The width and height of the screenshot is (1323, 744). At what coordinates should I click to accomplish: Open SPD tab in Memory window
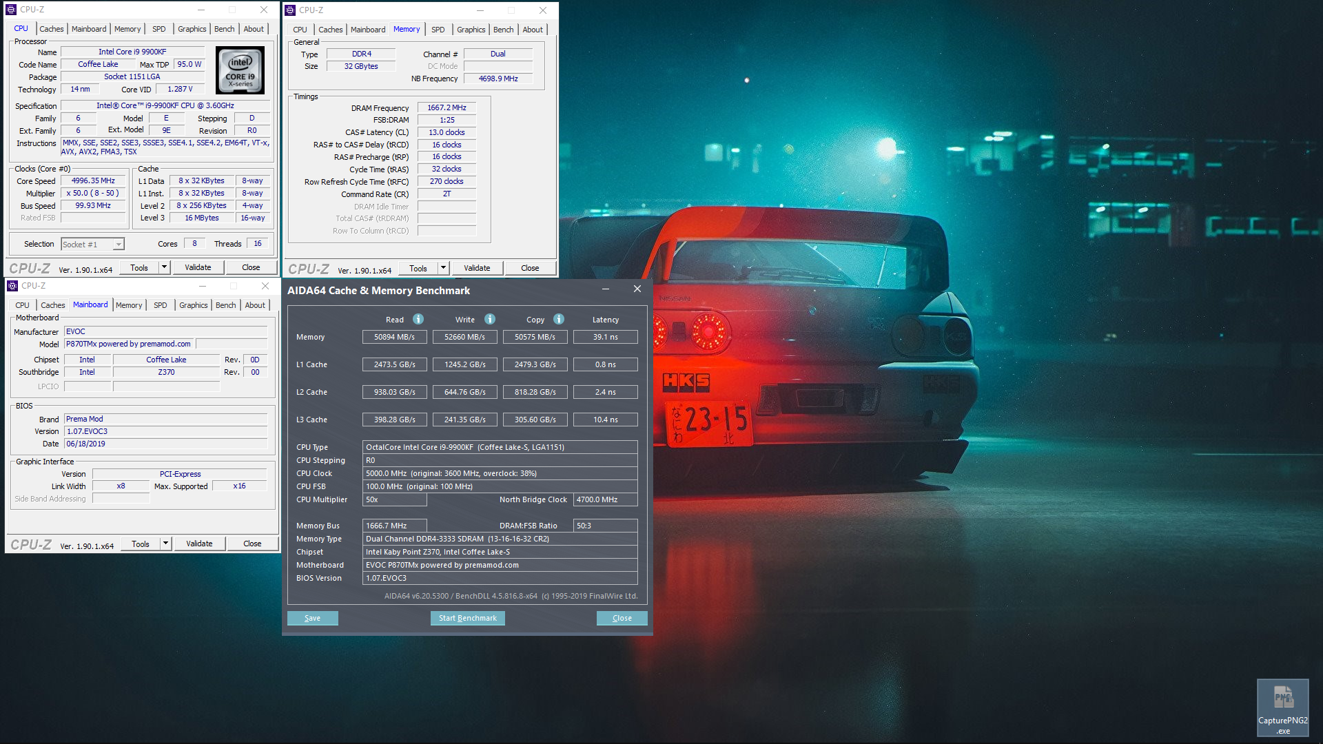tap(438, 30)
